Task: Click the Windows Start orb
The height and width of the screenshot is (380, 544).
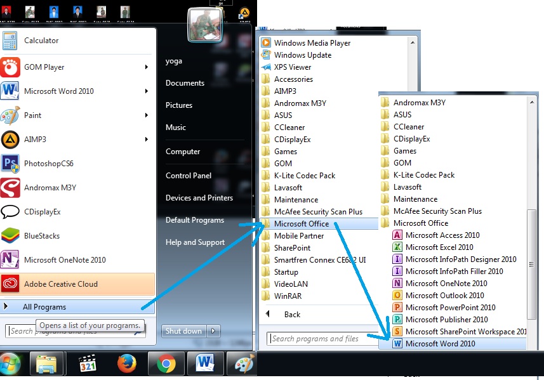Action: tap(10, 364)
